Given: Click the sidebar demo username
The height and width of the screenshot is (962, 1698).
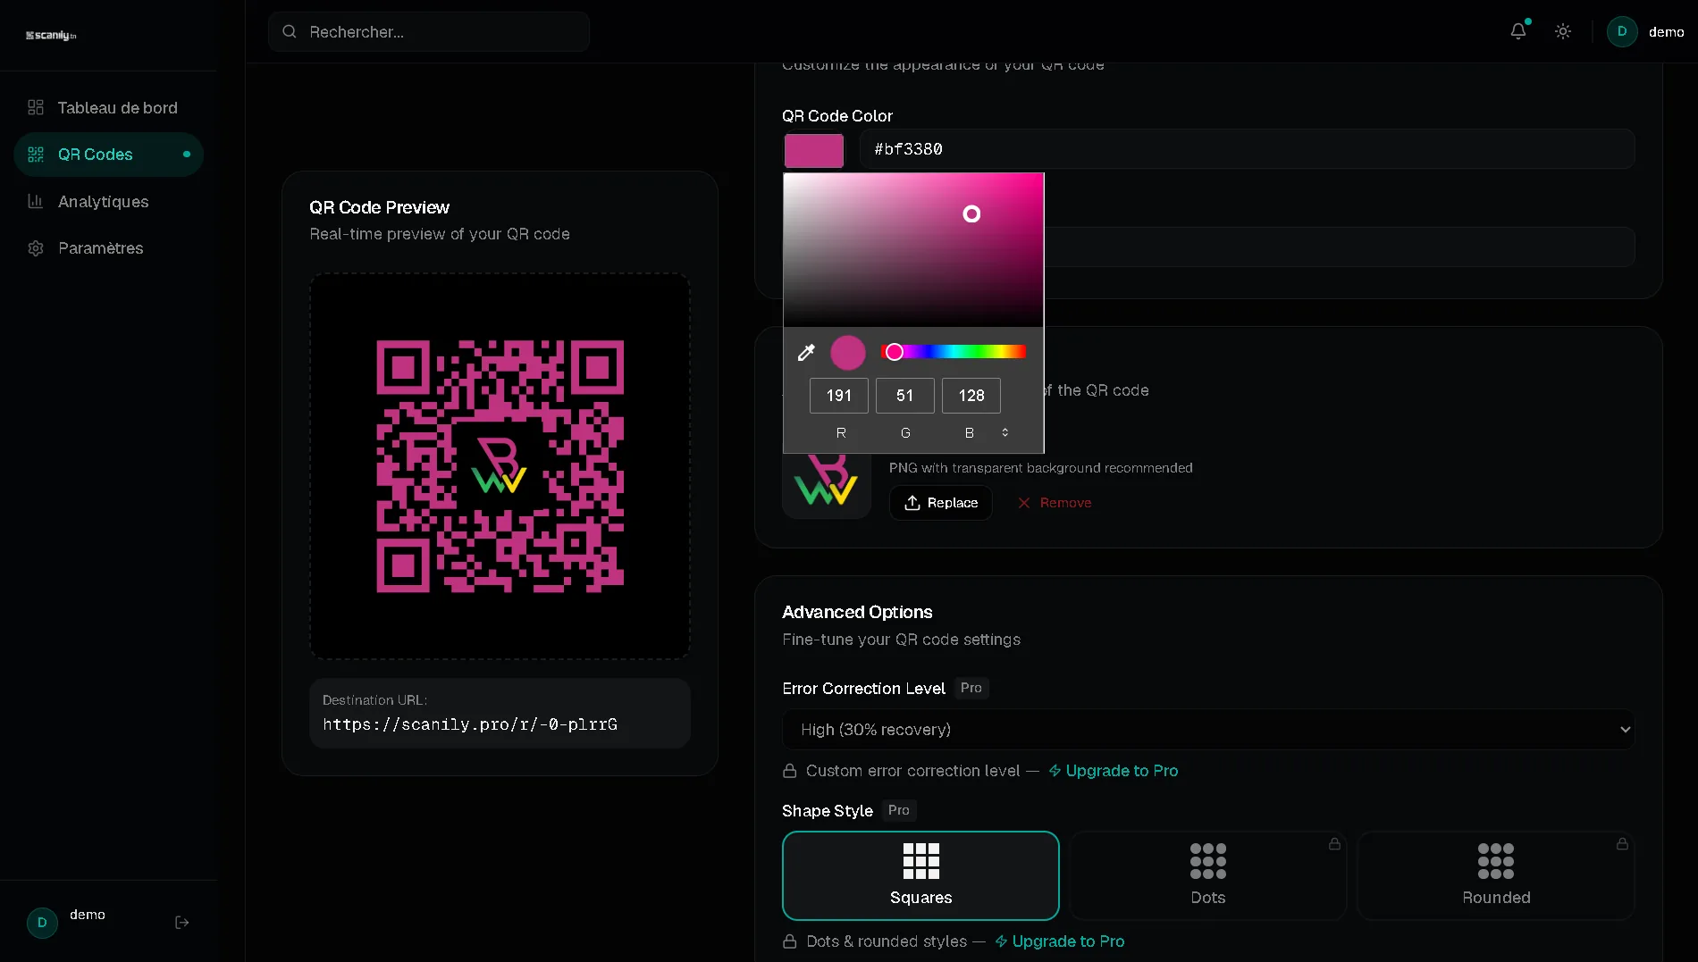Looking at the screenshot, I should coord(88,915).
